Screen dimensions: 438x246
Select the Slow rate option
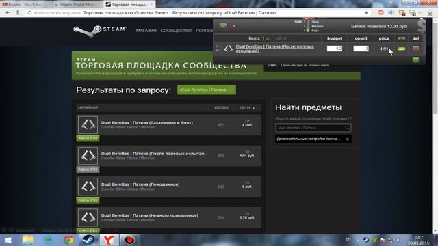[315, 22]
